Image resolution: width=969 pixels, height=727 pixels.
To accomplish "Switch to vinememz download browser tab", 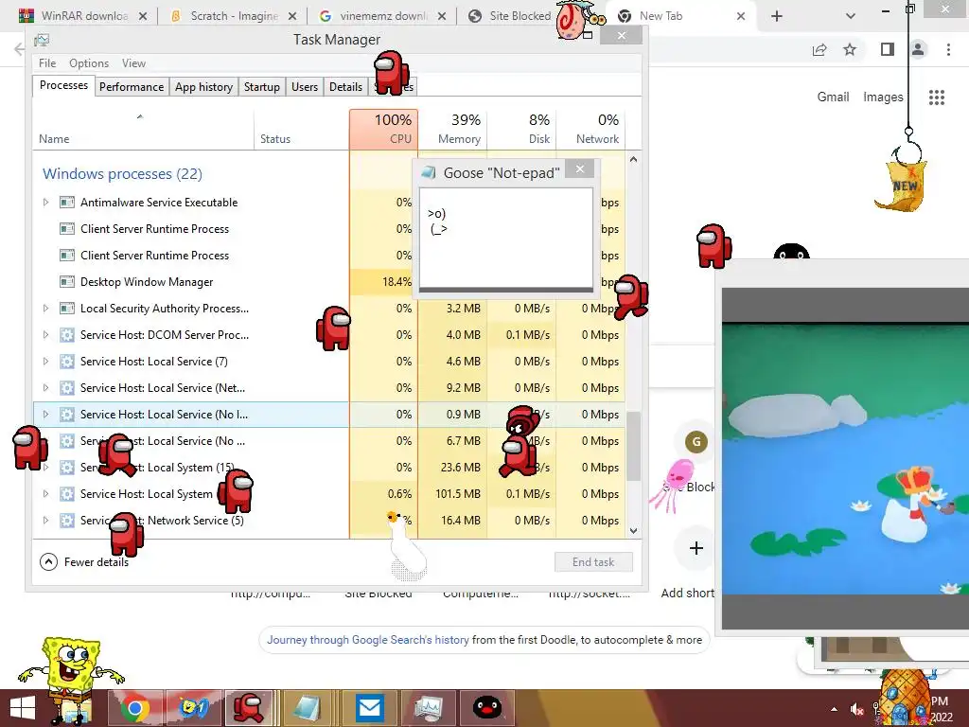I will point(383,16).
